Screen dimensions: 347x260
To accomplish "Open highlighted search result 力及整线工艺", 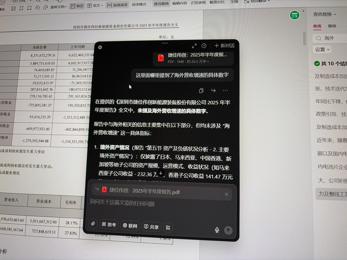I will pos(331,194).
